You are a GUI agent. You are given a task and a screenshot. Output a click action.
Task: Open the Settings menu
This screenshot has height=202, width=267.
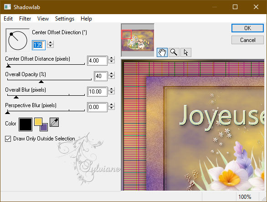(x=65, y=19)
